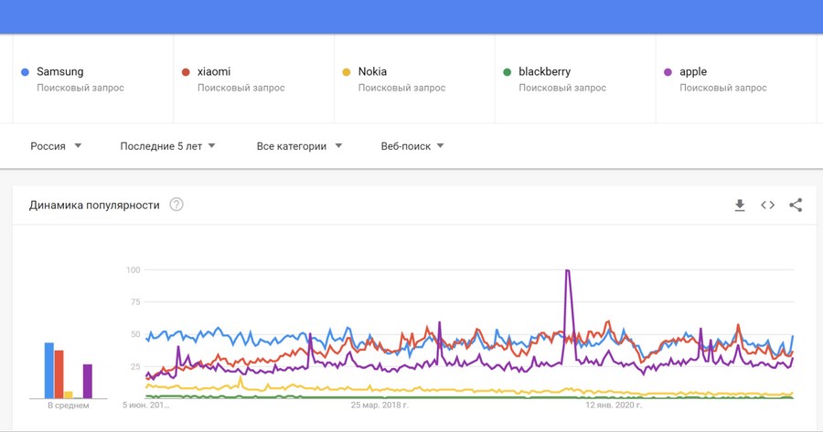This screenshot has height=432, width=823.
Task: Click the purple apple color dot
Action: click(668, 72)
